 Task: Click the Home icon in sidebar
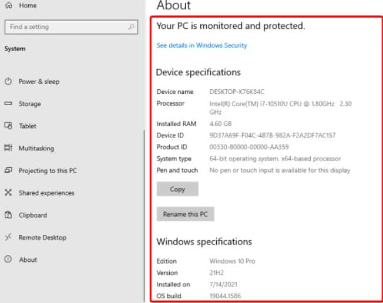[x=9, y=5]
